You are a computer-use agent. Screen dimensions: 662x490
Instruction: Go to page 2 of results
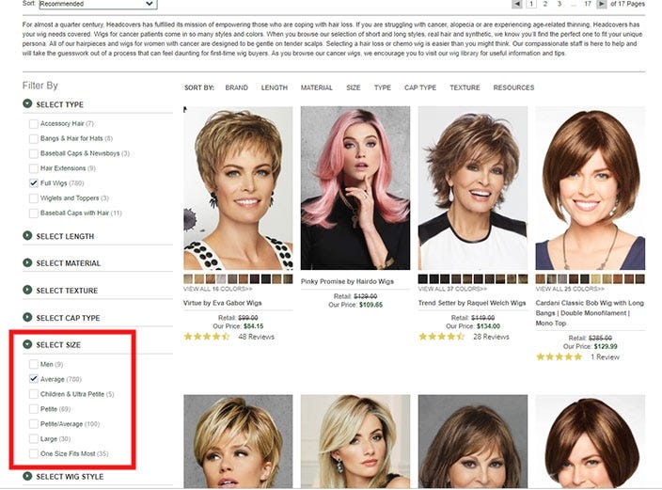click(x=545, y=4)
